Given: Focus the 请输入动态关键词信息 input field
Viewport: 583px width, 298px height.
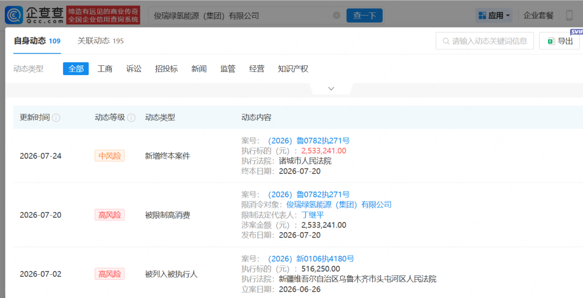Looking at the screenshot, I should click(485, 41).
